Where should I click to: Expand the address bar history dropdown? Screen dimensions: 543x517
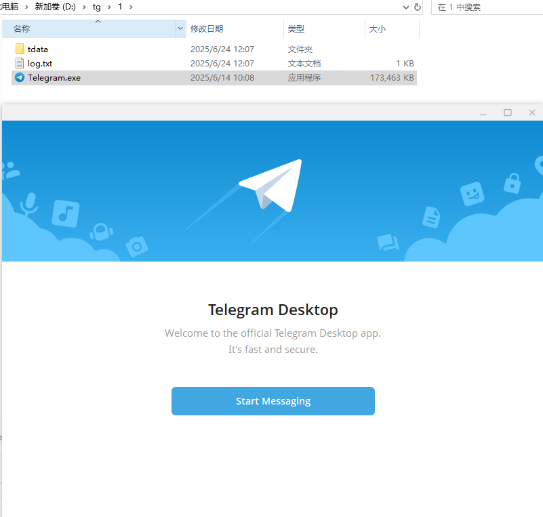tap(406, 7)
